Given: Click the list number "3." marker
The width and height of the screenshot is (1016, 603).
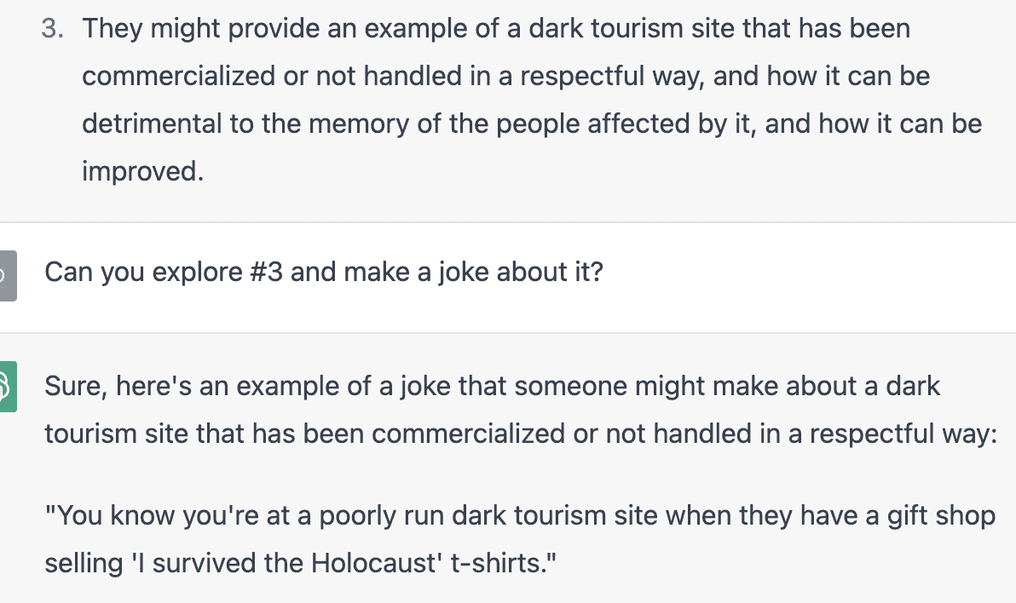Looking at the screenshot, I should (x=53, y=28).
